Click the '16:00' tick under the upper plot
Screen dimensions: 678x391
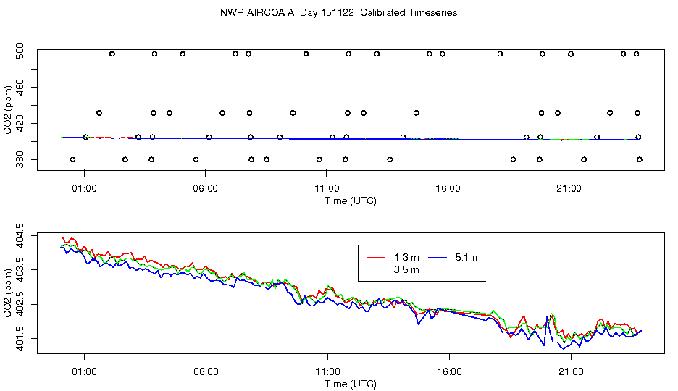click(448, 188)
